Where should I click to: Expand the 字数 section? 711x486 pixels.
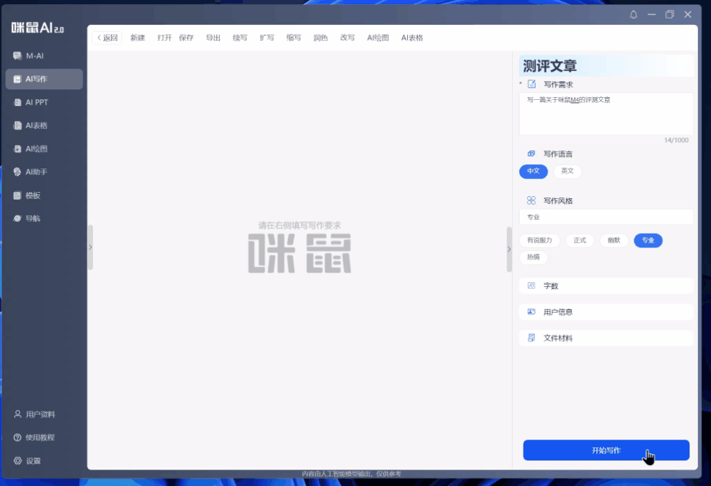tap(606, 286)
